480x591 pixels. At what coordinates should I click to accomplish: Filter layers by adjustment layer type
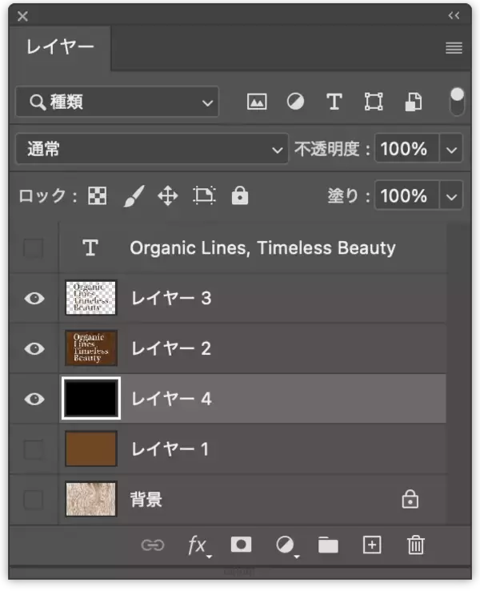click(x=295, y=102)
